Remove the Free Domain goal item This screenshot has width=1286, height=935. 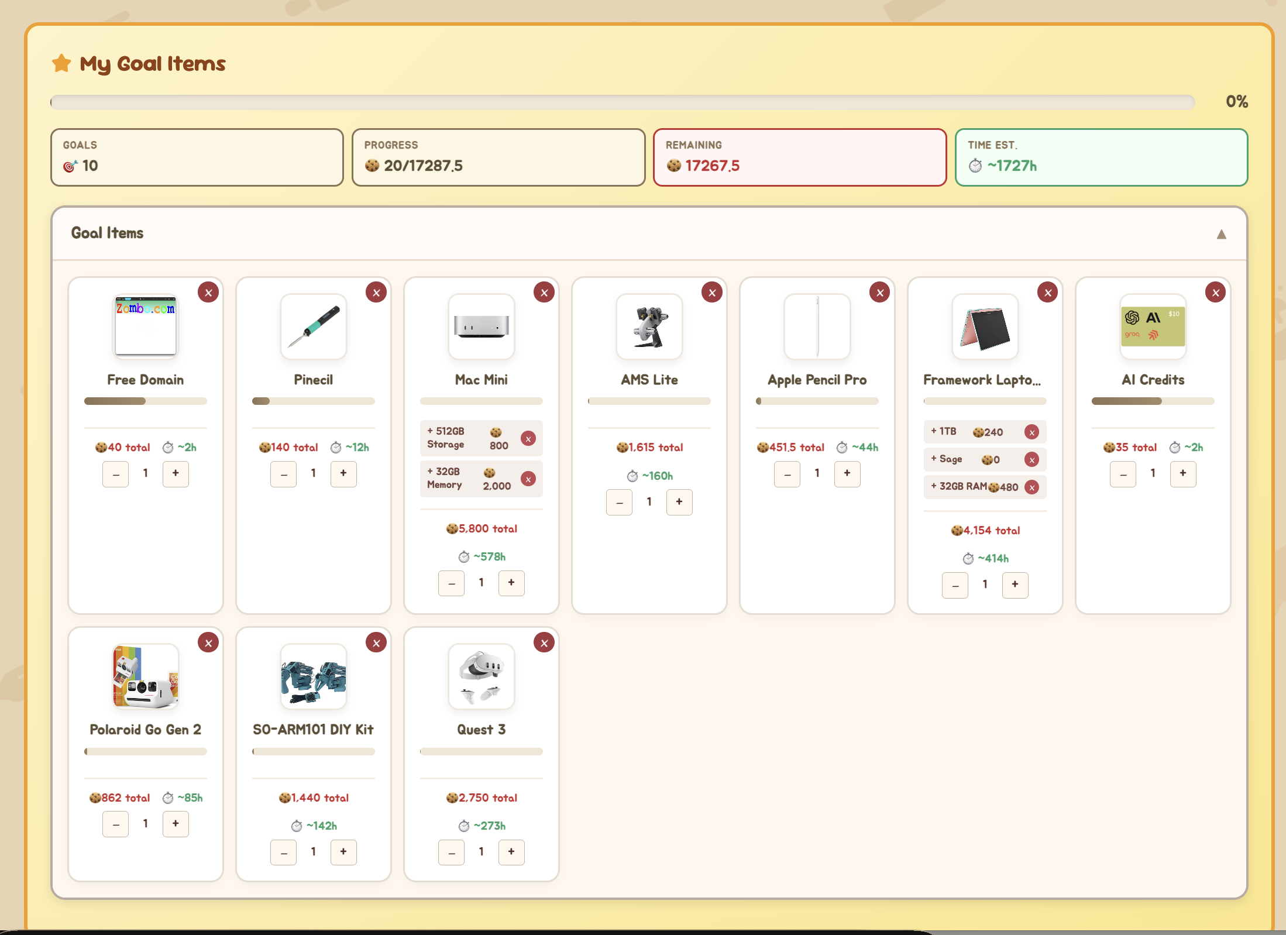click(x=208, y=293)
